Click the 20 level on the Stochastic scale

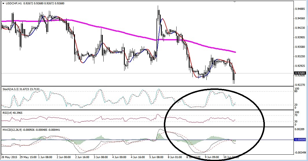(296, 105)
